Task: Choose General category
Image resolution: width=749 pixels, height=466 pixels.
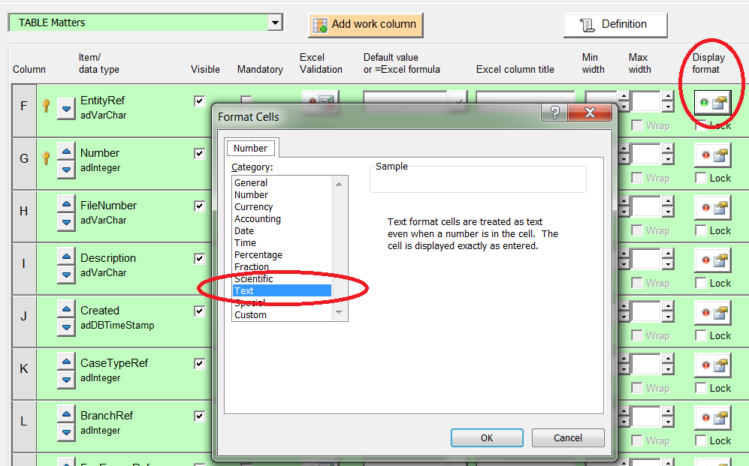Action: pyautogui.click(x=251, y=182)
